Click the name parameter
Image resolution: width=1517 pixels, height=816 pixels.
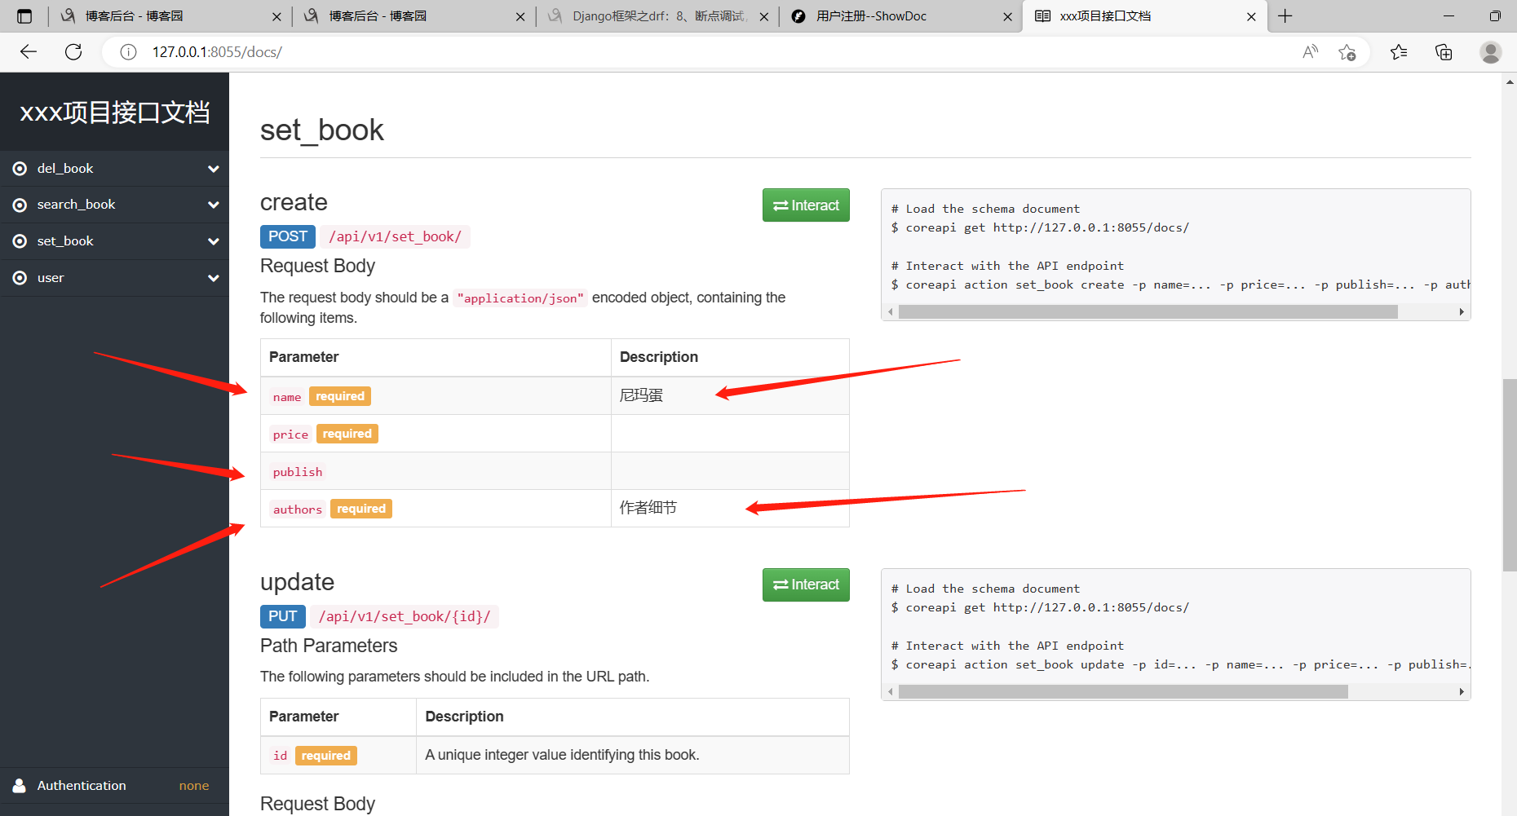[287, 397]
